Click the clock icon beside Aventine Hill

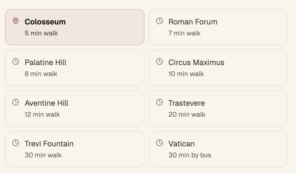(x=16, y=102)
